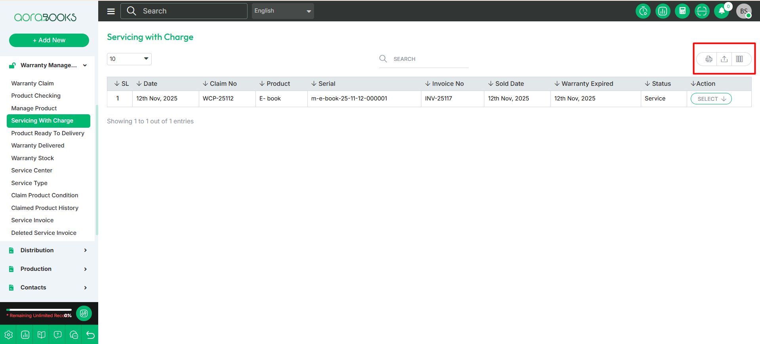This screenshot has height=344, width=760.
Task: Click the print icon above the table
Action: click(x=709, y=59)
